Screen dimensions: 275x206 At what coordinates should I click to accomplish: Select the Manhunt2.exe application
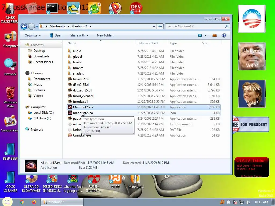144,107
